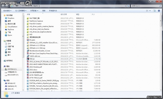Viewport: 163px width, 99px height.
Task: Click the help question mark icon
Action: 159,11
